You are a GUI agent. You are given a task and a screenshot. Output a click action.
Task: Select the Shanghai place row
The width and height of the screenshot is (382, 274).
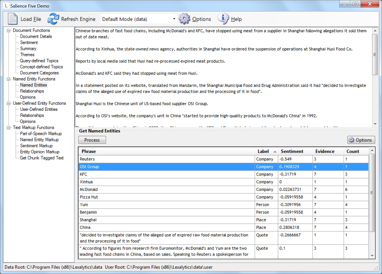coord(223,220)
